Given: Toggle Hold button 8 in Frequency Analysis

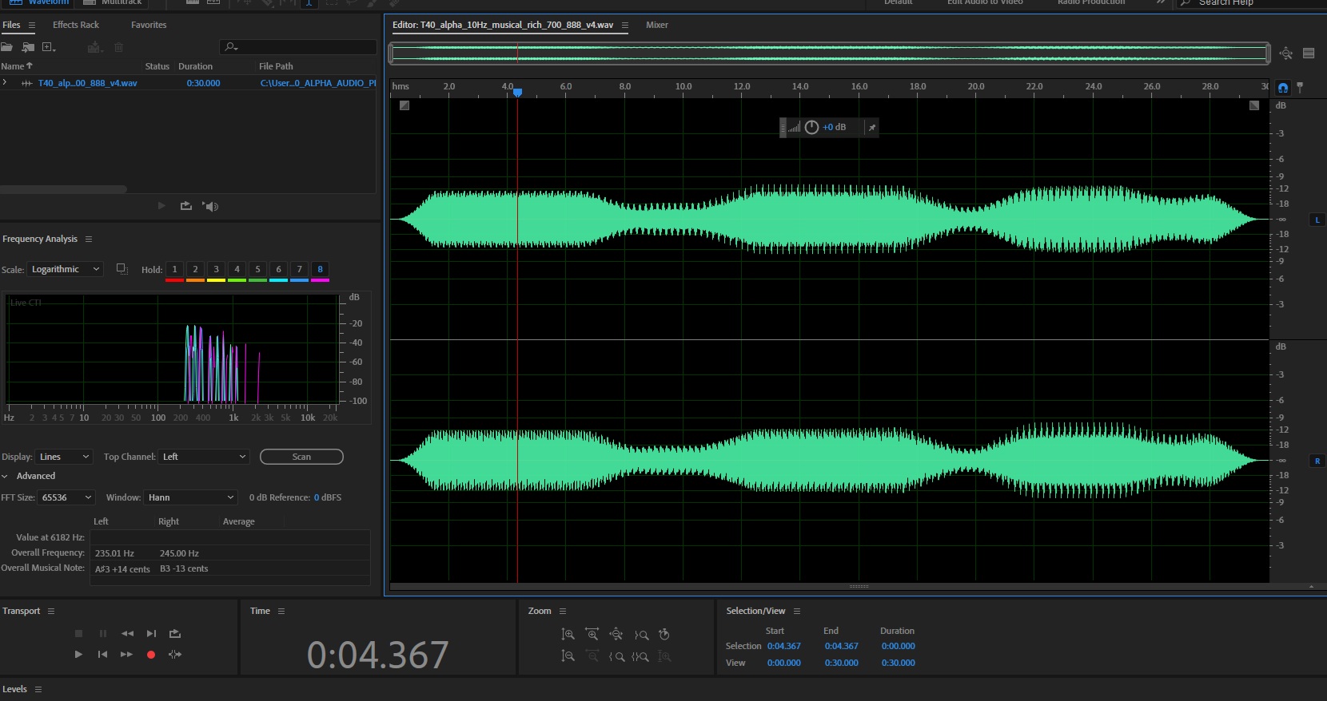Looking at the screenshot, I should (x=321, y=269).
